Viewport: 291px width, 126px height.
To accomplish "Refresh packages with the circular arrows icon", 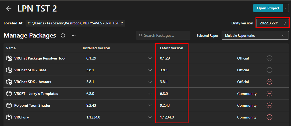I will tap(63, 35).
